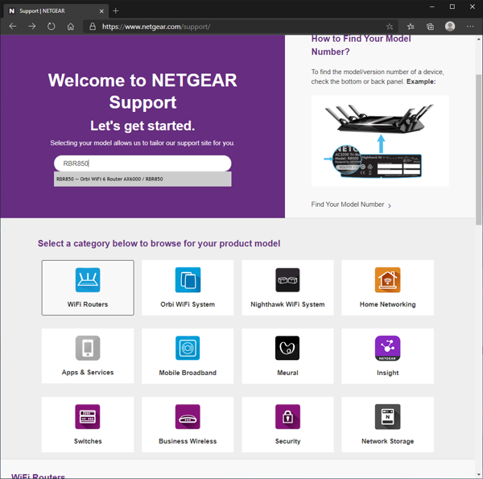483x479 pixels.
Task: Open the Security padlock icon
Action: [x=287, y=416]
